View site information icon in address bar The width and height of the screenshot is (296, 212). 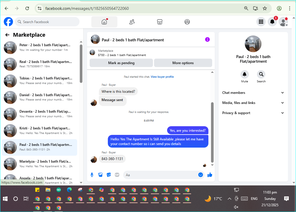tap(40, 8)
